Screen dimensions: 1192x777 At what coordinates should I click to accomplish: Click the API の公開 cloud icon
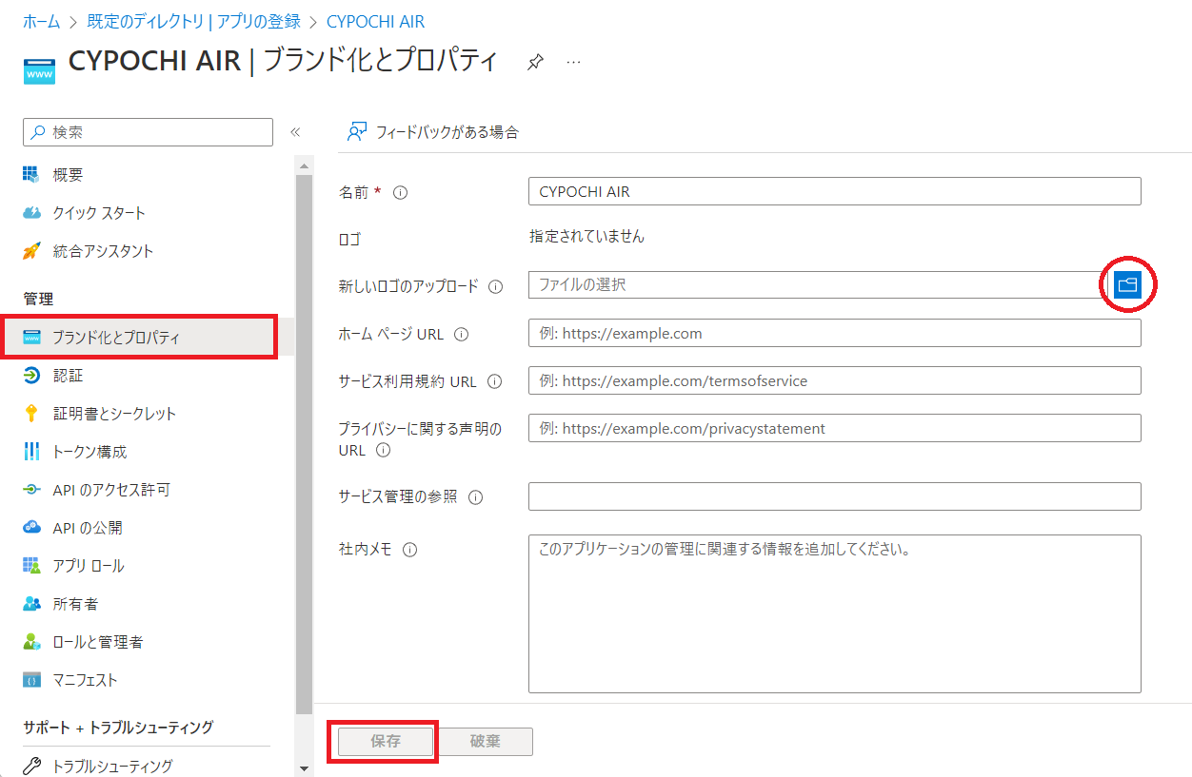pos(32,528)
